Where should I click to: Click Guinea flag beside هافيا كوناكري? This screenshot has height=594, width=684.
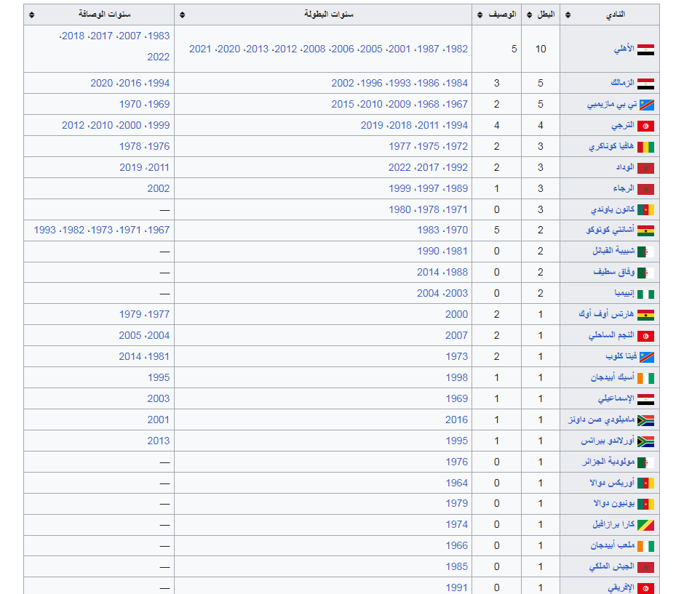point(645,148)
